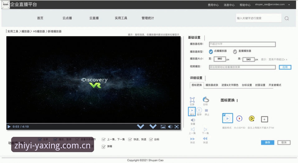Select 直播播放器 player type

[x=235, y=51]
